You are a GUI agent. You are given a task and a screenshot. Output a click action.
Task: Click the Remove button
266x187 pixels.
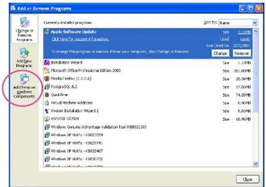tap(242, 53)
